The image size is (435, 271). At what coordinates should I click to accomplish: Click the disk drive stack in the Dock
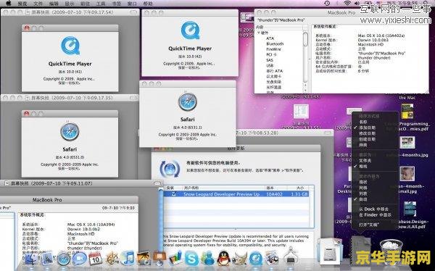330,252
